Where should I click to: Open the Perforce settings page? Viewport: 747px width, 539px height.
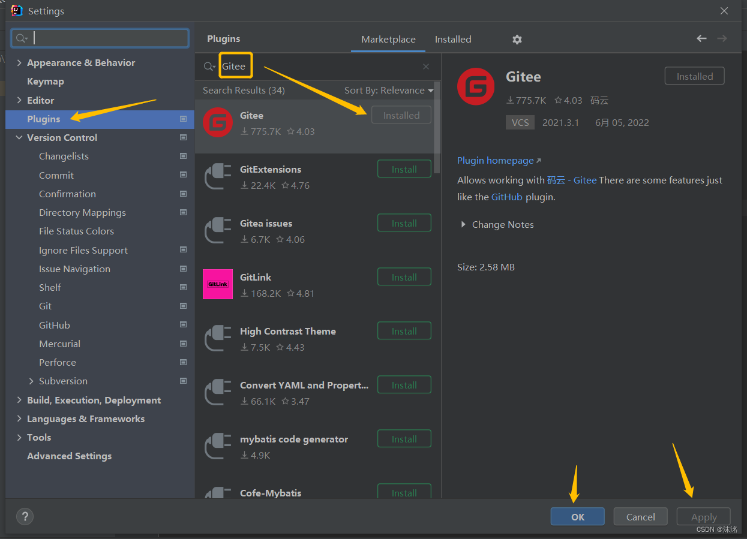click(58, 362)
